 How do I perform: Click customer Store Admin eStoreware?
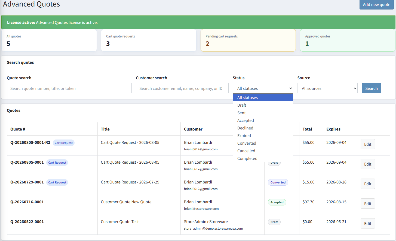click(206, 222)
